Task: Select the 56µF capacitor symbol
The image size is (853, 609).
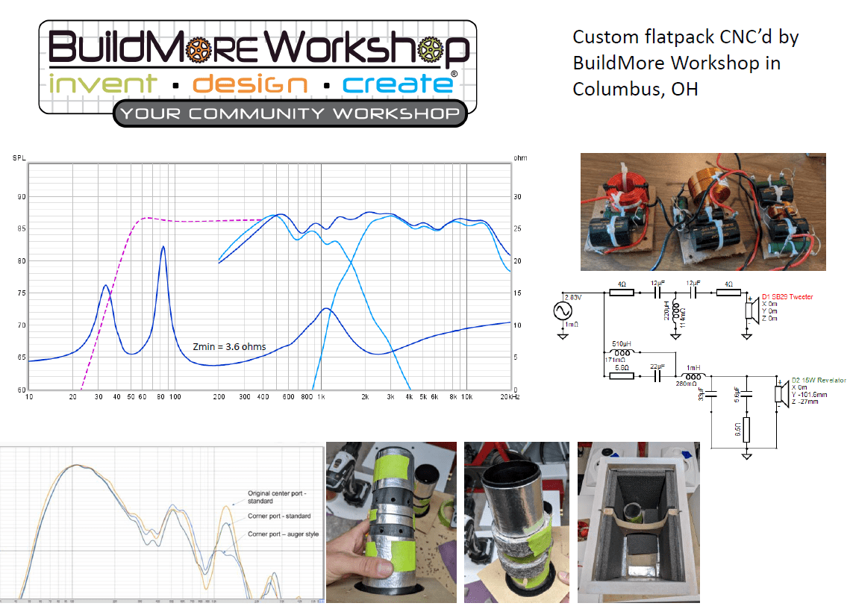Action: [746, 394]
